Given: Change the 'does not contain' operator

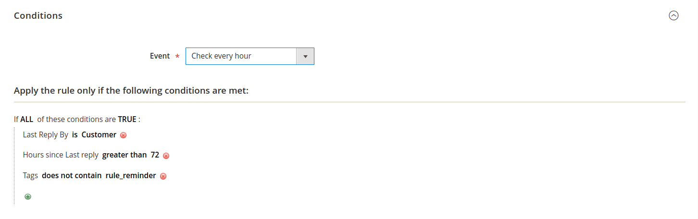Looking at the screenshot, I should pos(72,176).
